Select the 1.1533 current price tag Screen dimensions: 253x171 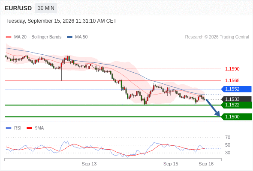pos(236,99)
